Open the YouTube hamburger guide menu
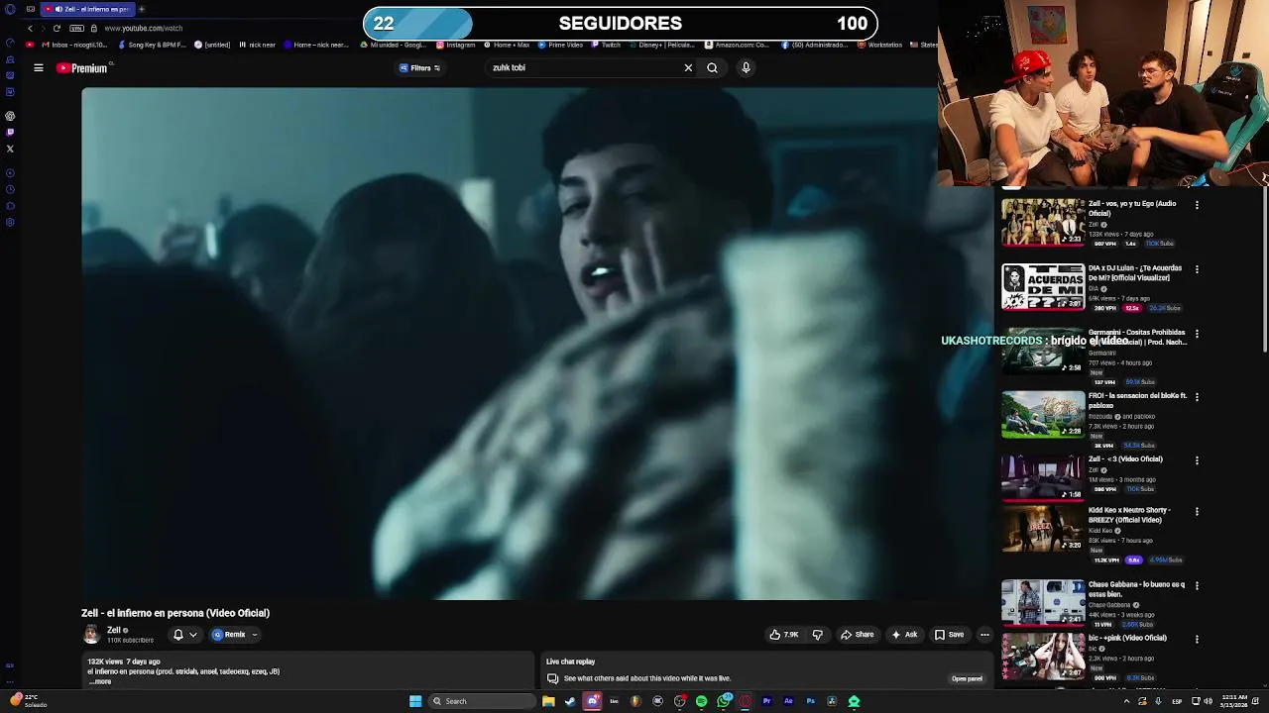This screenshot has height=713, width=1269. 38,68
